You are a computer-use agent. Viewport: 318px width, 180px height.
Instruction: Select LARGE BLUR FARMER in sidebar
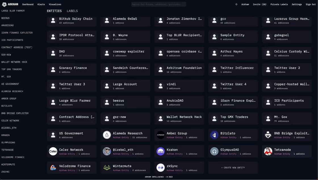pos(13,11)
